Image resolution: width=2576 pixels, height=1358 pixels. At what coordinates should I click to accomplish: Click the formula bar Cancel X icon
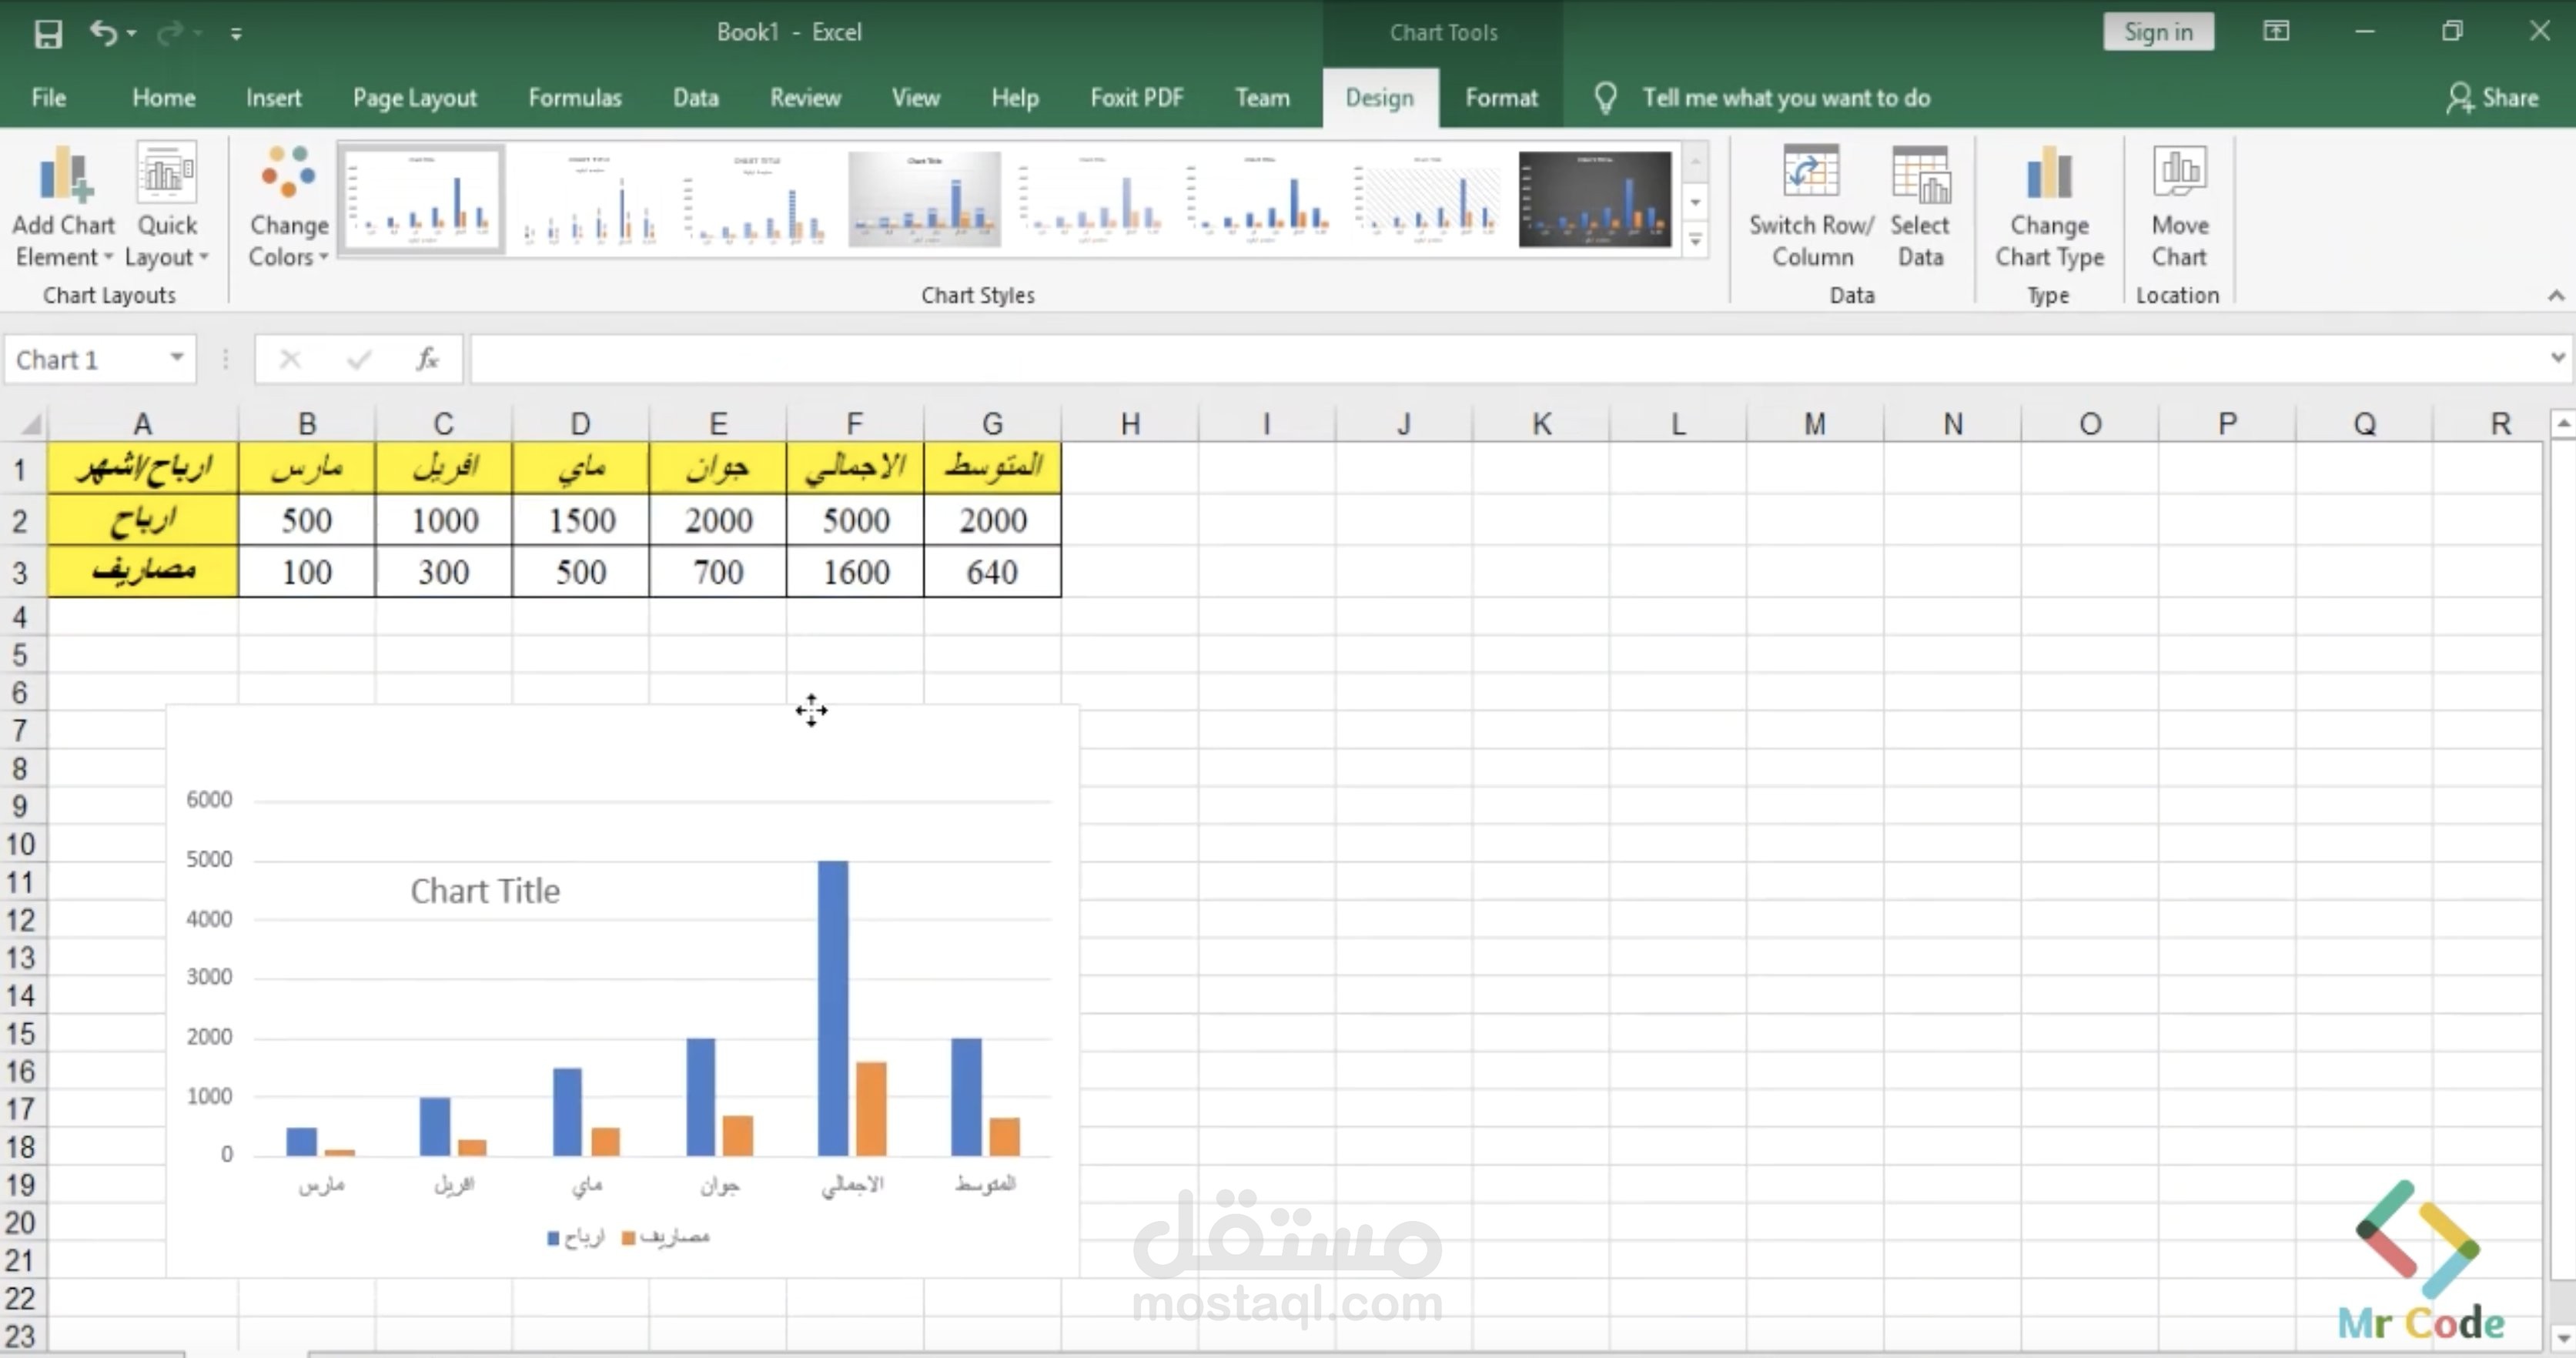tap(290, 359)
